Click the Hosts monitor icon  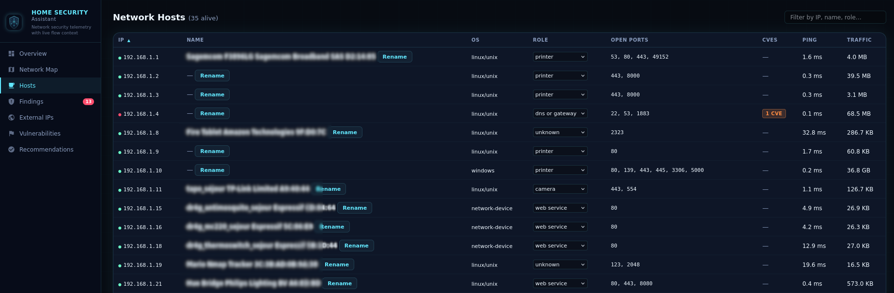point(12,86)
